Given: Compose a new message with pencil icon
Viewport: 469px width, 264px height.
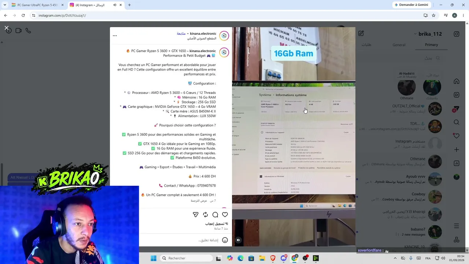Looking at the screenshot, I should click(x=361, y=33).
